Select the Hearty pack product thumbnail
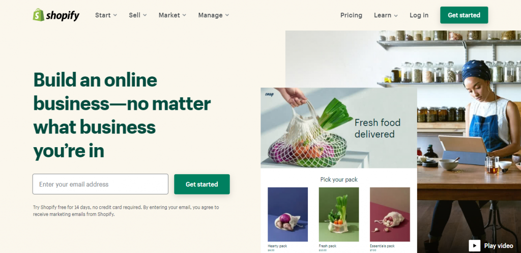Viewport: 521px width, 253px height. [288, 214]
